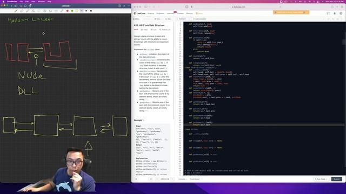Go to the previous problem arrow
The height and width of the screenshot is (194, 346).
click(x=157, y=179)
